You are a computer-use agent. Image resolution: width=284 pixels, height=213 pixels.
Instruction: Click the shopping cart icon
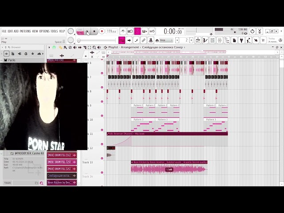263,40
